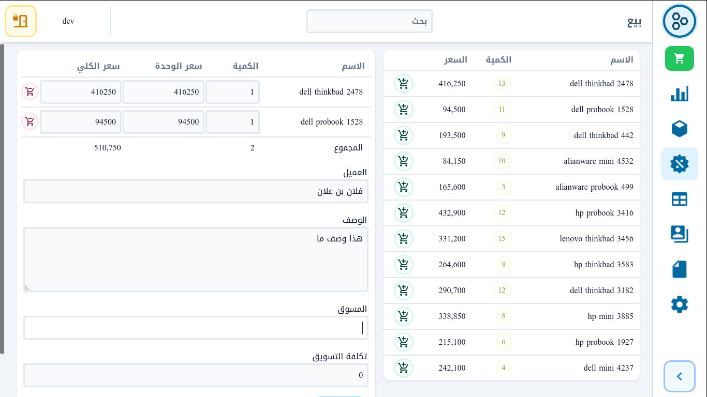707x397 pixels.
Task: Click the العميل customer name field
Action: [196, 191]
